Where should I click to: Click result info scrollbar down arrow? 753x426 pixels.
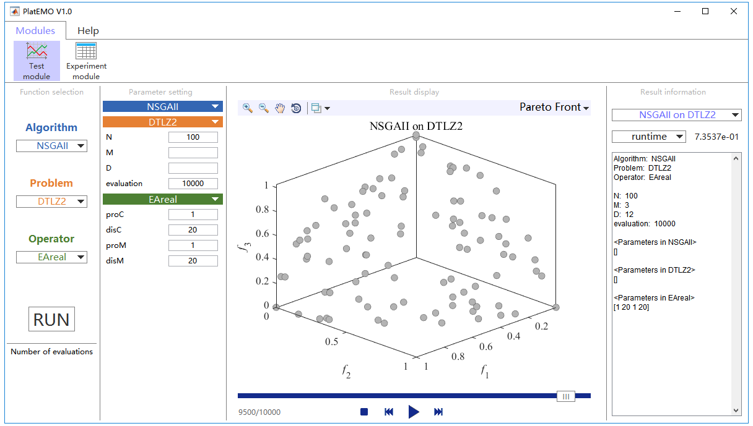[736, 410]
